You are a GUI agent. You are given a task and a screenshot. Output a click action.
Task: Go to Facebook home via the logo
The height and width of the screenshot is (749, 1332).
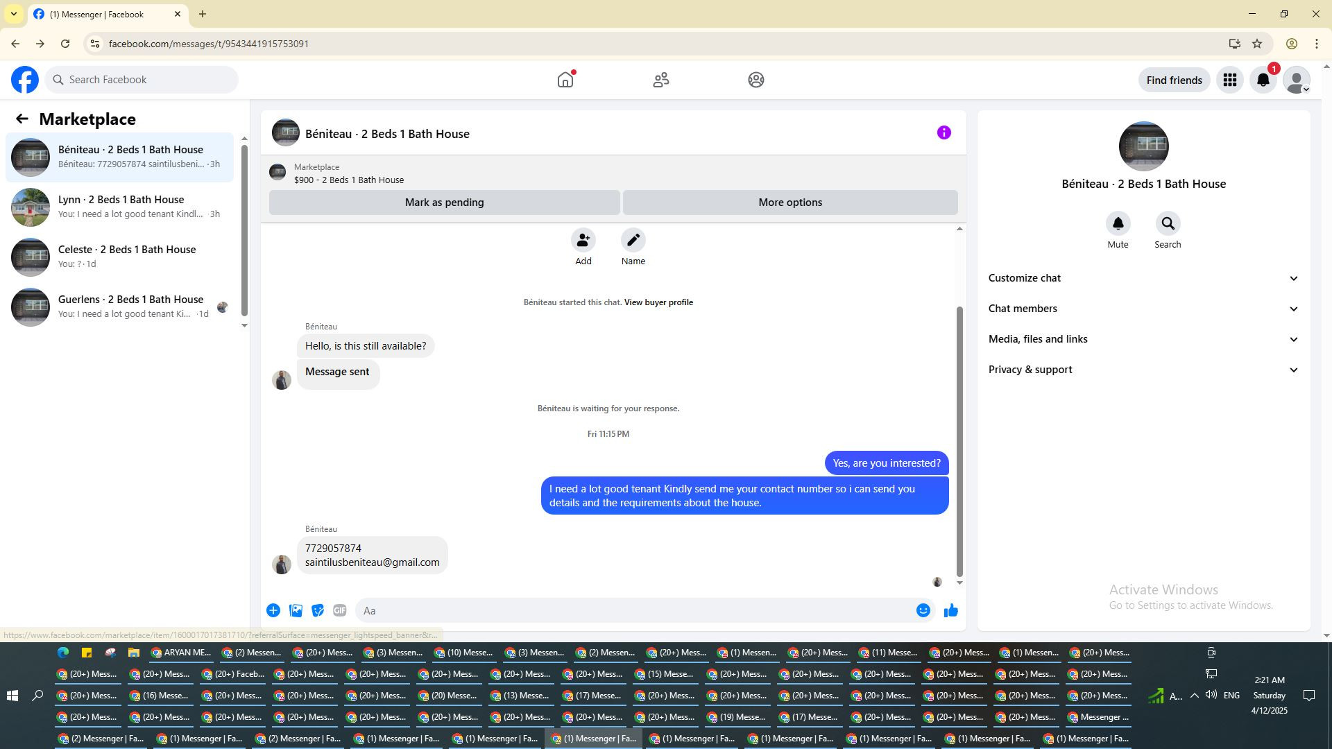point(25,80)
